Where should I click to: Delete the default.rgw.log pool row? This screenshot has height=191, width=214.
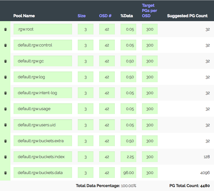click(x=5, y=77)
